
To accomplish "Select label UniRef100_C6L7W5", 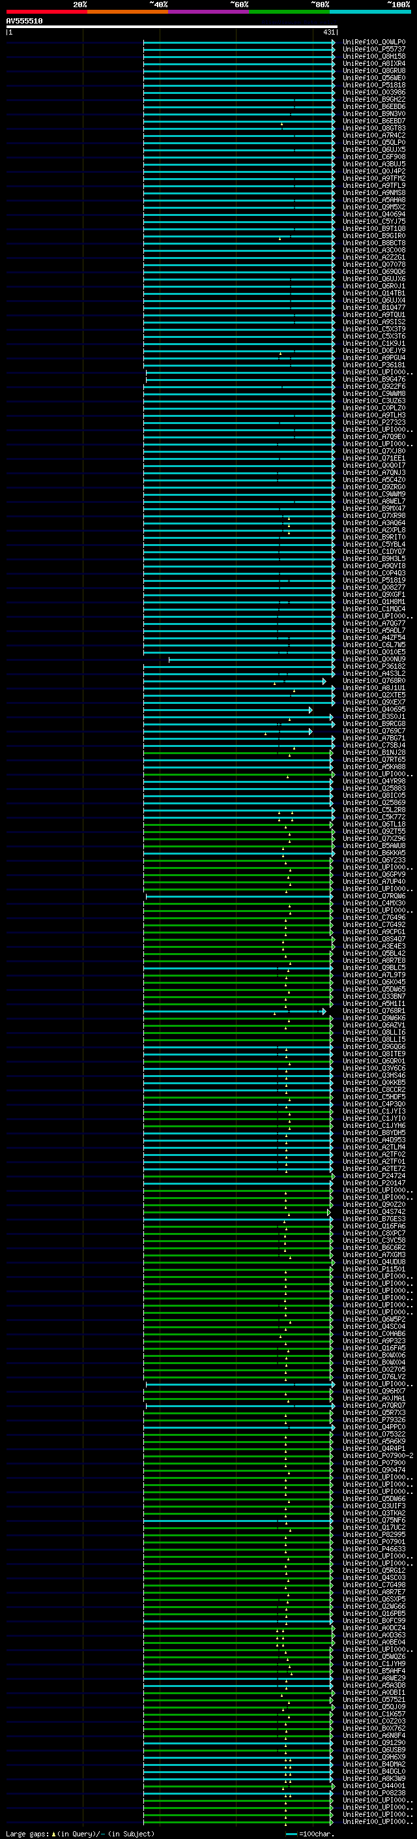I will (374, 645).
